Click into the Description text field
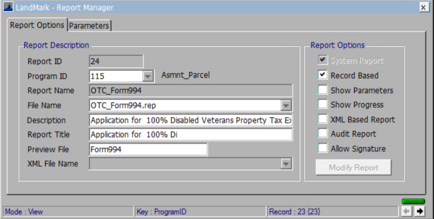 click(x=191, y=120)
